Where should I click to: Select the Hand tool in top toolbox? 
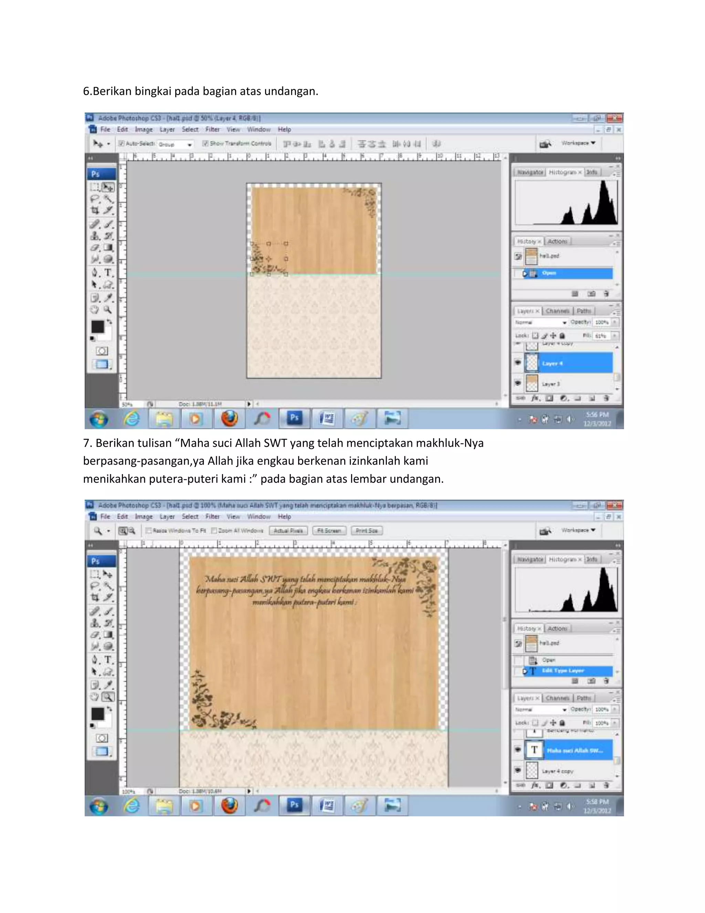[x=95, y=310]
